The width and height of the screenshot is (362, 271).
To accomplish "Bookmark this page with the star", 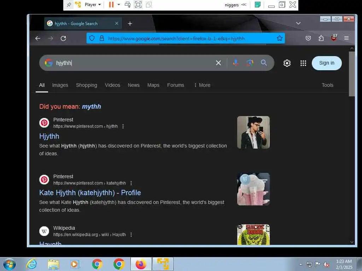I will [x=280, y=38].
